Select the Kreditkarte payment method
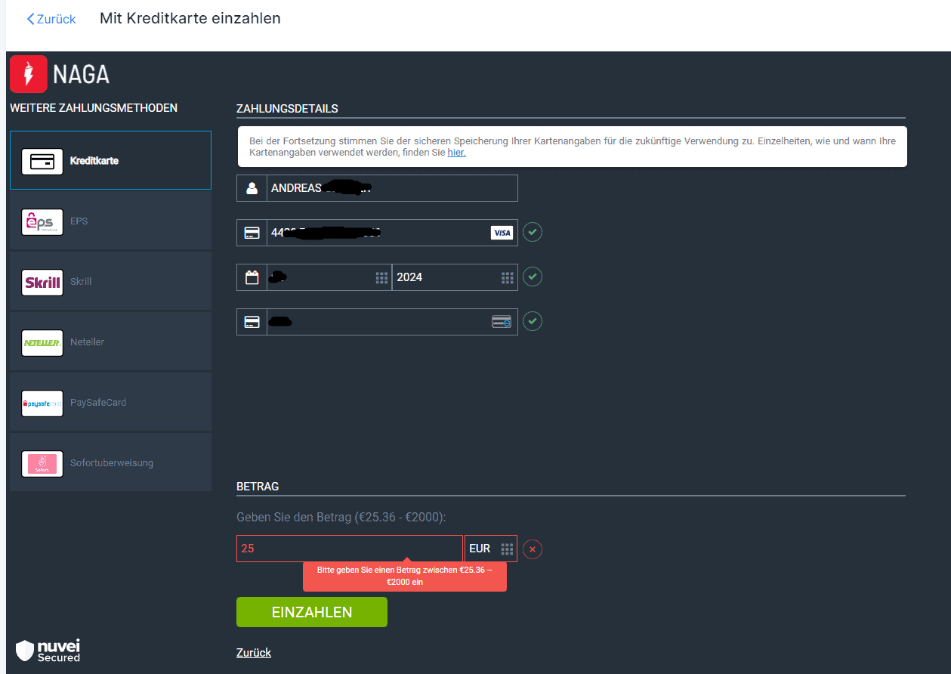Screen dimensions: 951x674 110,161
